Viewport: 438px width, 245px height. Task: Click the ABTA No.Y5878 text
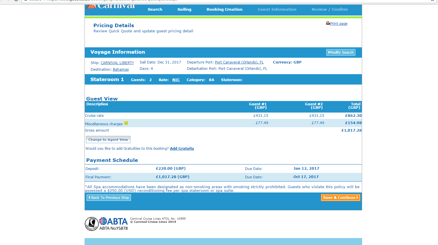point(114,228)
